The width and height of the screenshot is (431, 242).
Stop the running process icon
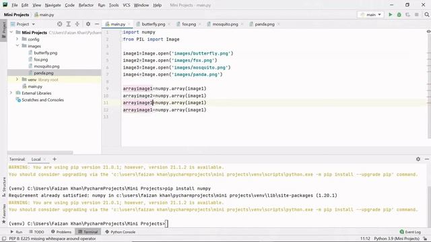[x=417, y=15]
